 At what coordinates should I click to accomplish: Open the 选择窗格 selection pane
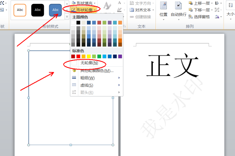click(x=199, y=17)
